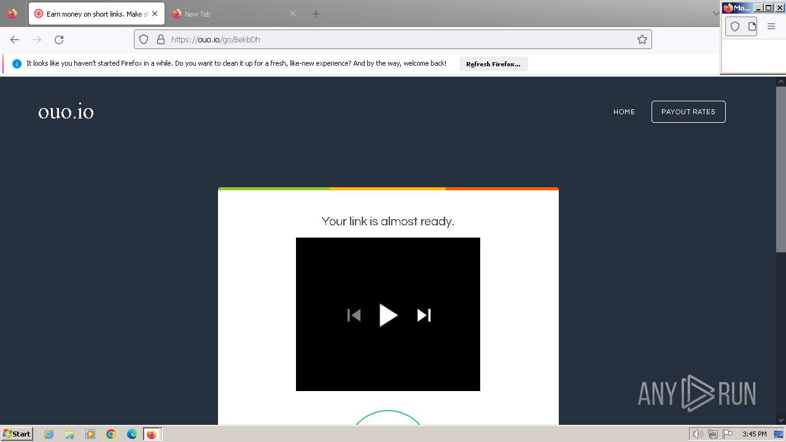Close the New Tab tab
This screenshot has height=442, width=786.
tap(293, 14)
